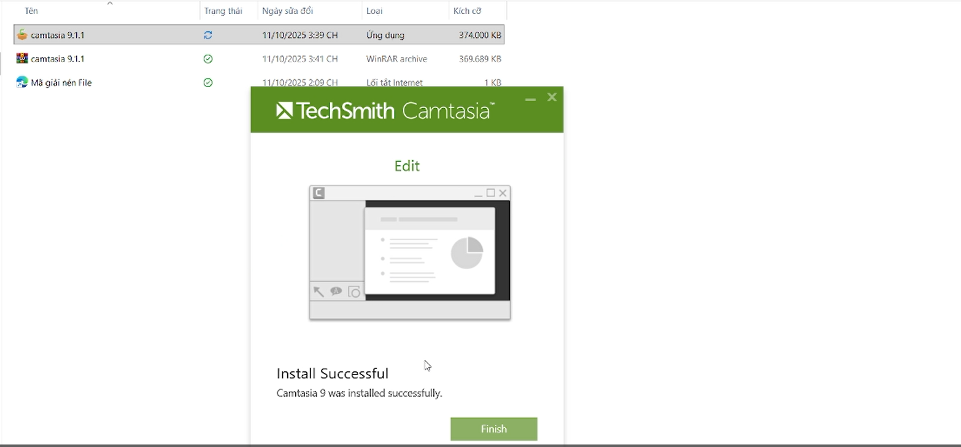Click the green check status of WinRAR archive

(208, 59)
